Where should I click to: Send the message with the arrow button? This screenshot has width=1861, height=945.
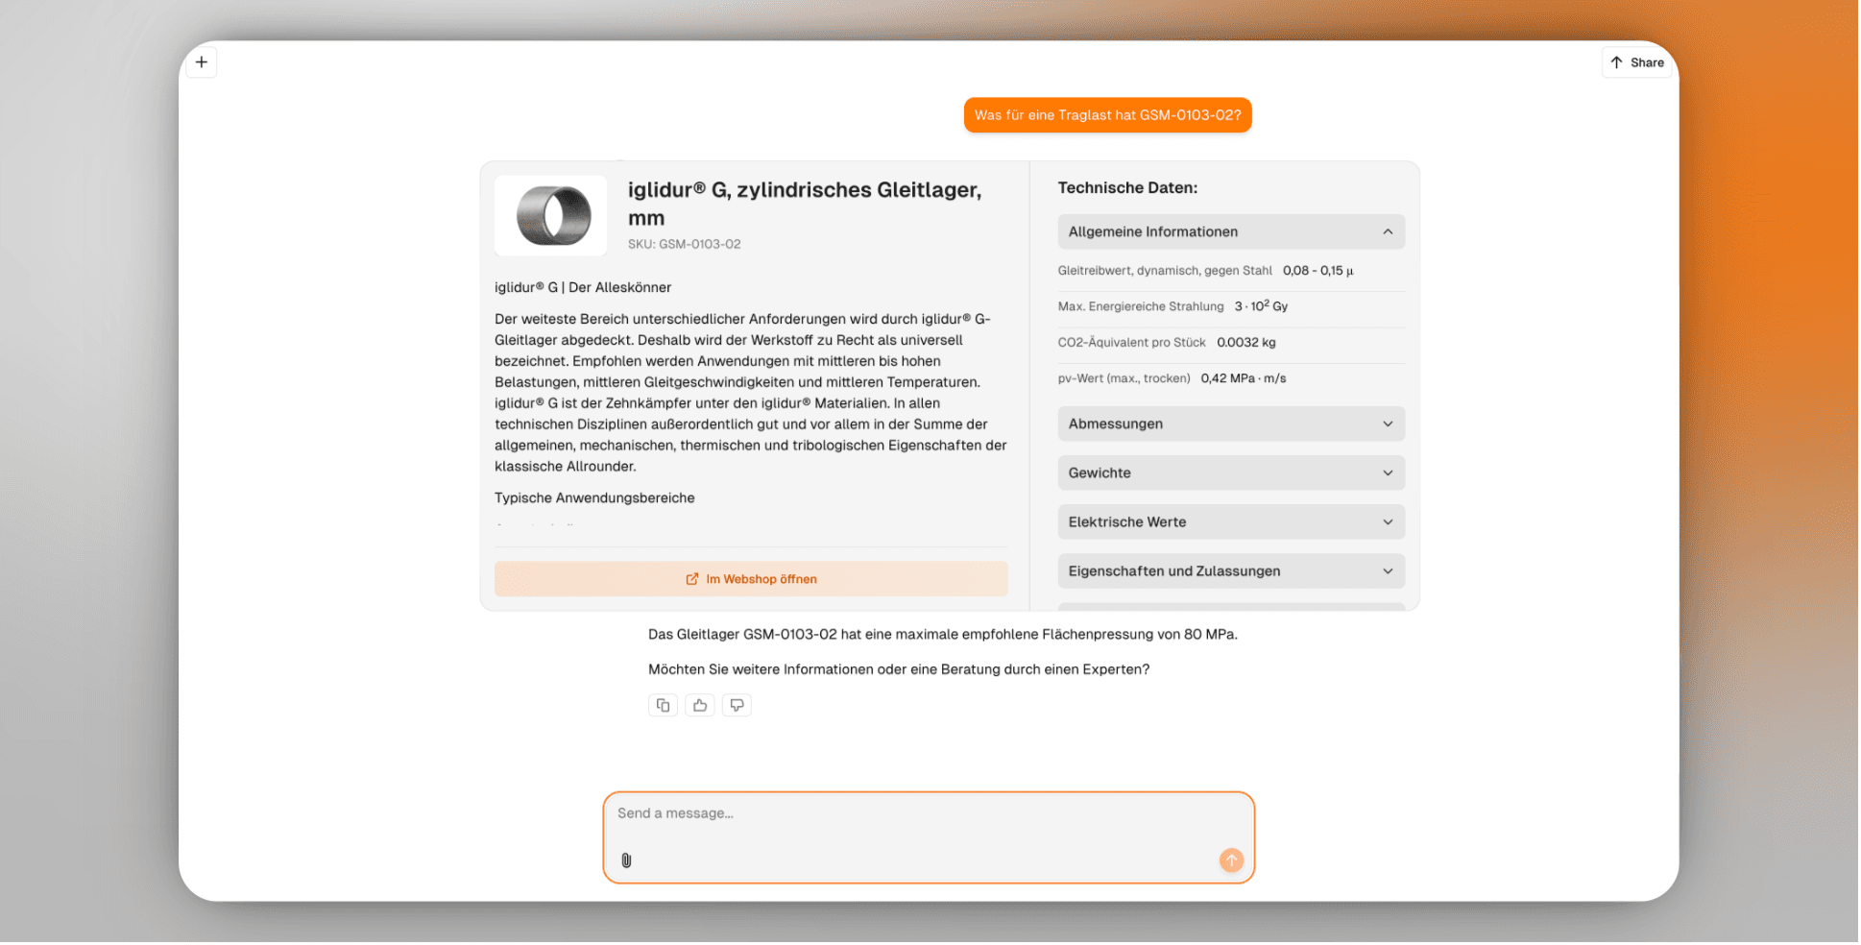(1231, 860)
